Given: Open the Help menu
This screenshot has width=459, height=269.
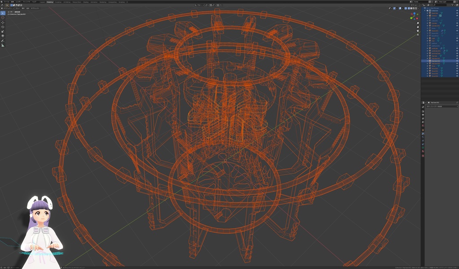Looking at the screenshot, I should tap(34, 2).
